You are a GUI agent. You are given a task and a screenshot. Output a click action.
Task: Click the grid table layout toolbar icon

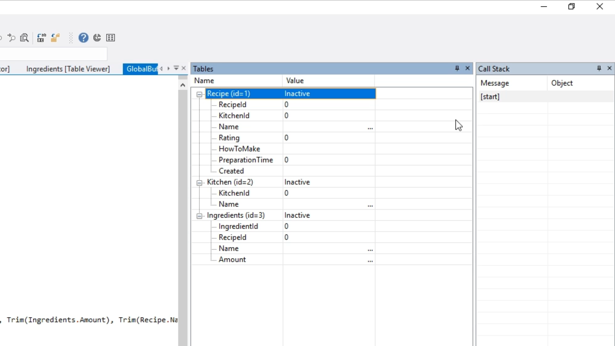[111, 38]
